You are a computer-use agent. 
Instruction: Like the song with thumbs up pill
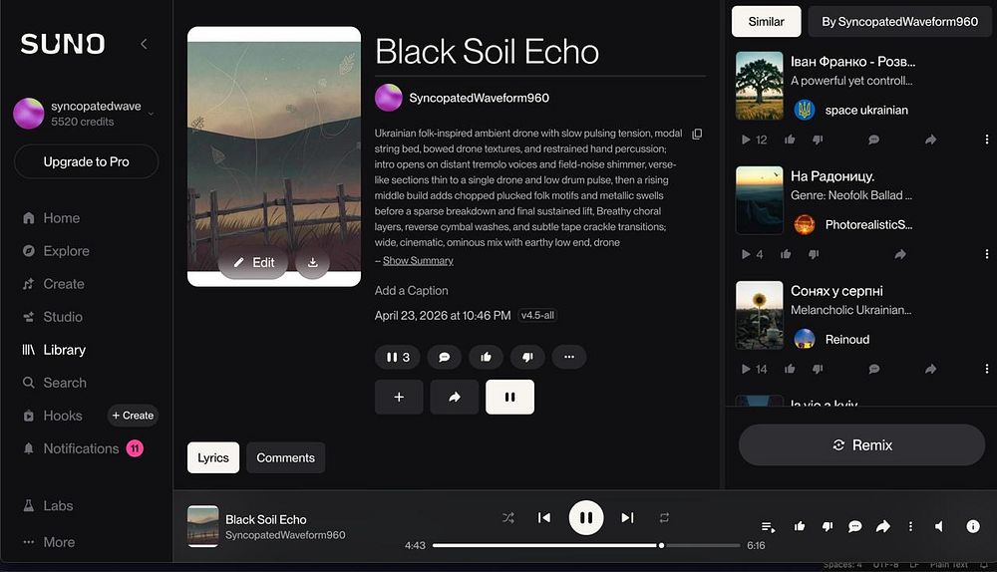tap(486, 357)
